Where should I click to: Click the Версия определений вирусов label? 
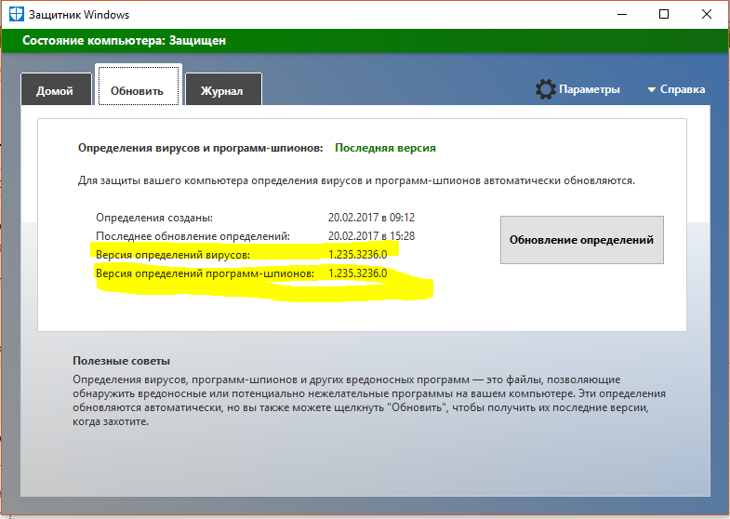pyautogui.click(x=173, y=255)
